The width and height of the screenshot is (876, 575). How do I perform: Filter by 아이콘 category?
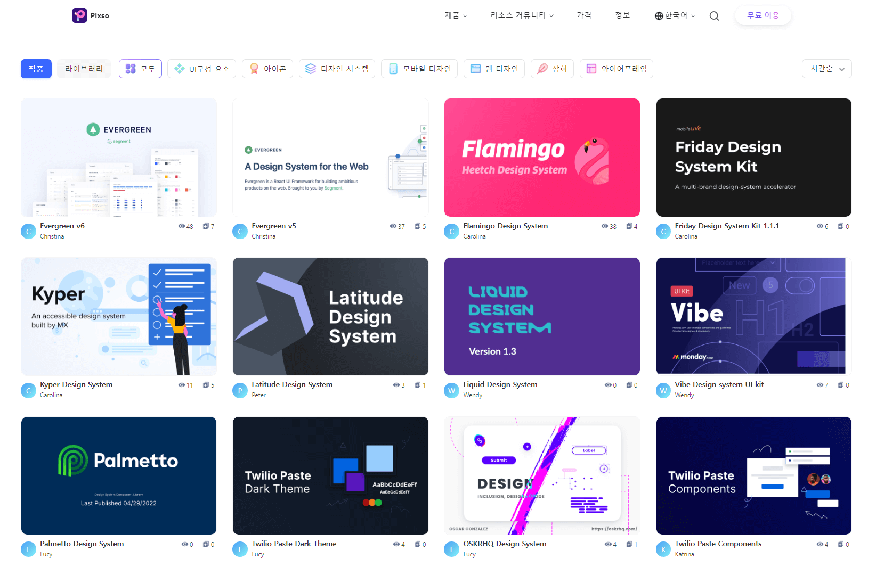point(267,69)
